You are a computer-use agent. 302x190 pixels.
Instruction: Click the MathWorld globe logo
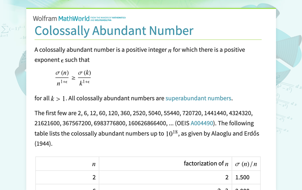coord(80,18)
